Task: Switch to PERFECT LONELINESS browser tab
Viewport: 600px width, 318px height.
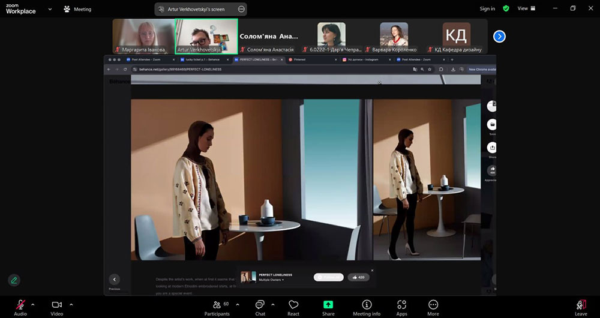Action: point(258,59)
